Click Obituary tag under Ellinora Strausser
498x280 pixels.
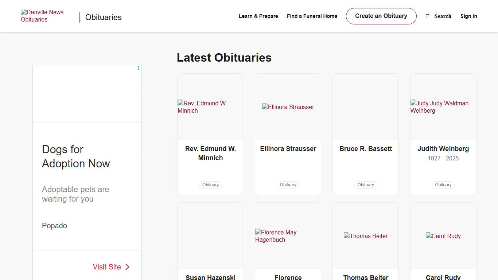[x=288, y=185]
